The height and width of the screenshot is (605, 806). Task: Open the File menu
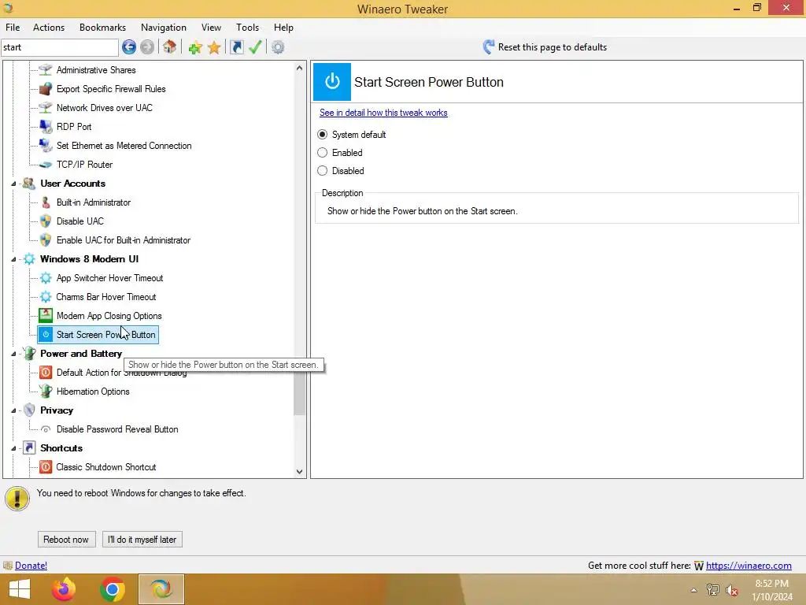pos(13,28)
